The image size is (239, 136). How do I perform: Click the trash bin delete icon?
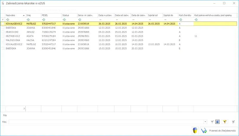[x=195, y=131]
